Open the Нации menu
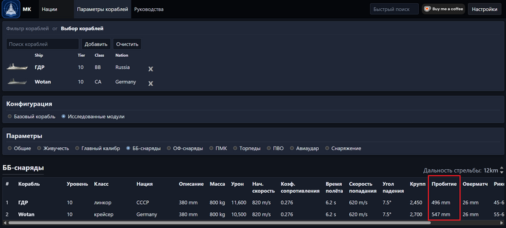This screenshot has width=506, height=228. coord(49,9)
